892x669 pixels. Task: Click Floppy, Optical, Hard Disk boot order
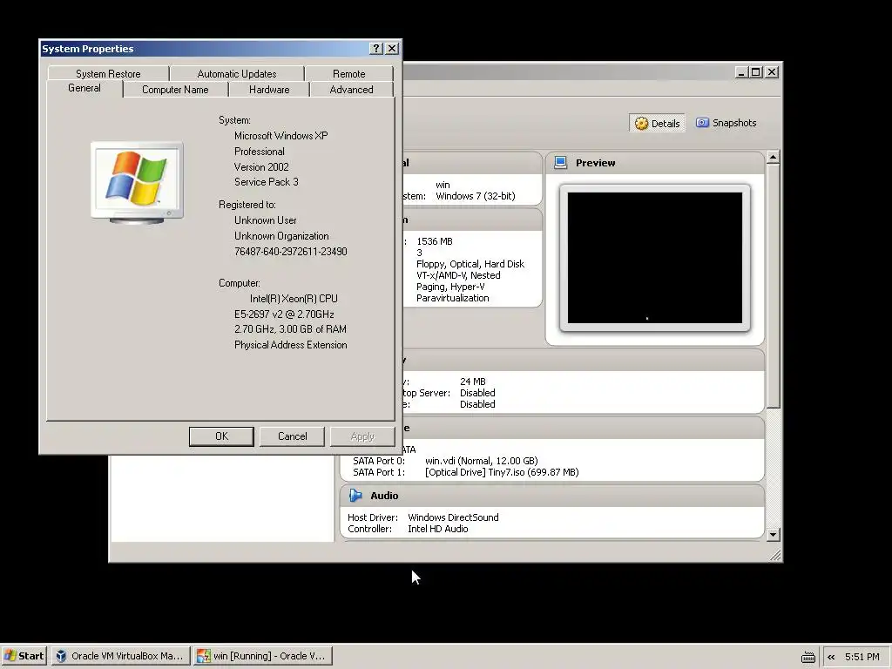coord(470,264)
